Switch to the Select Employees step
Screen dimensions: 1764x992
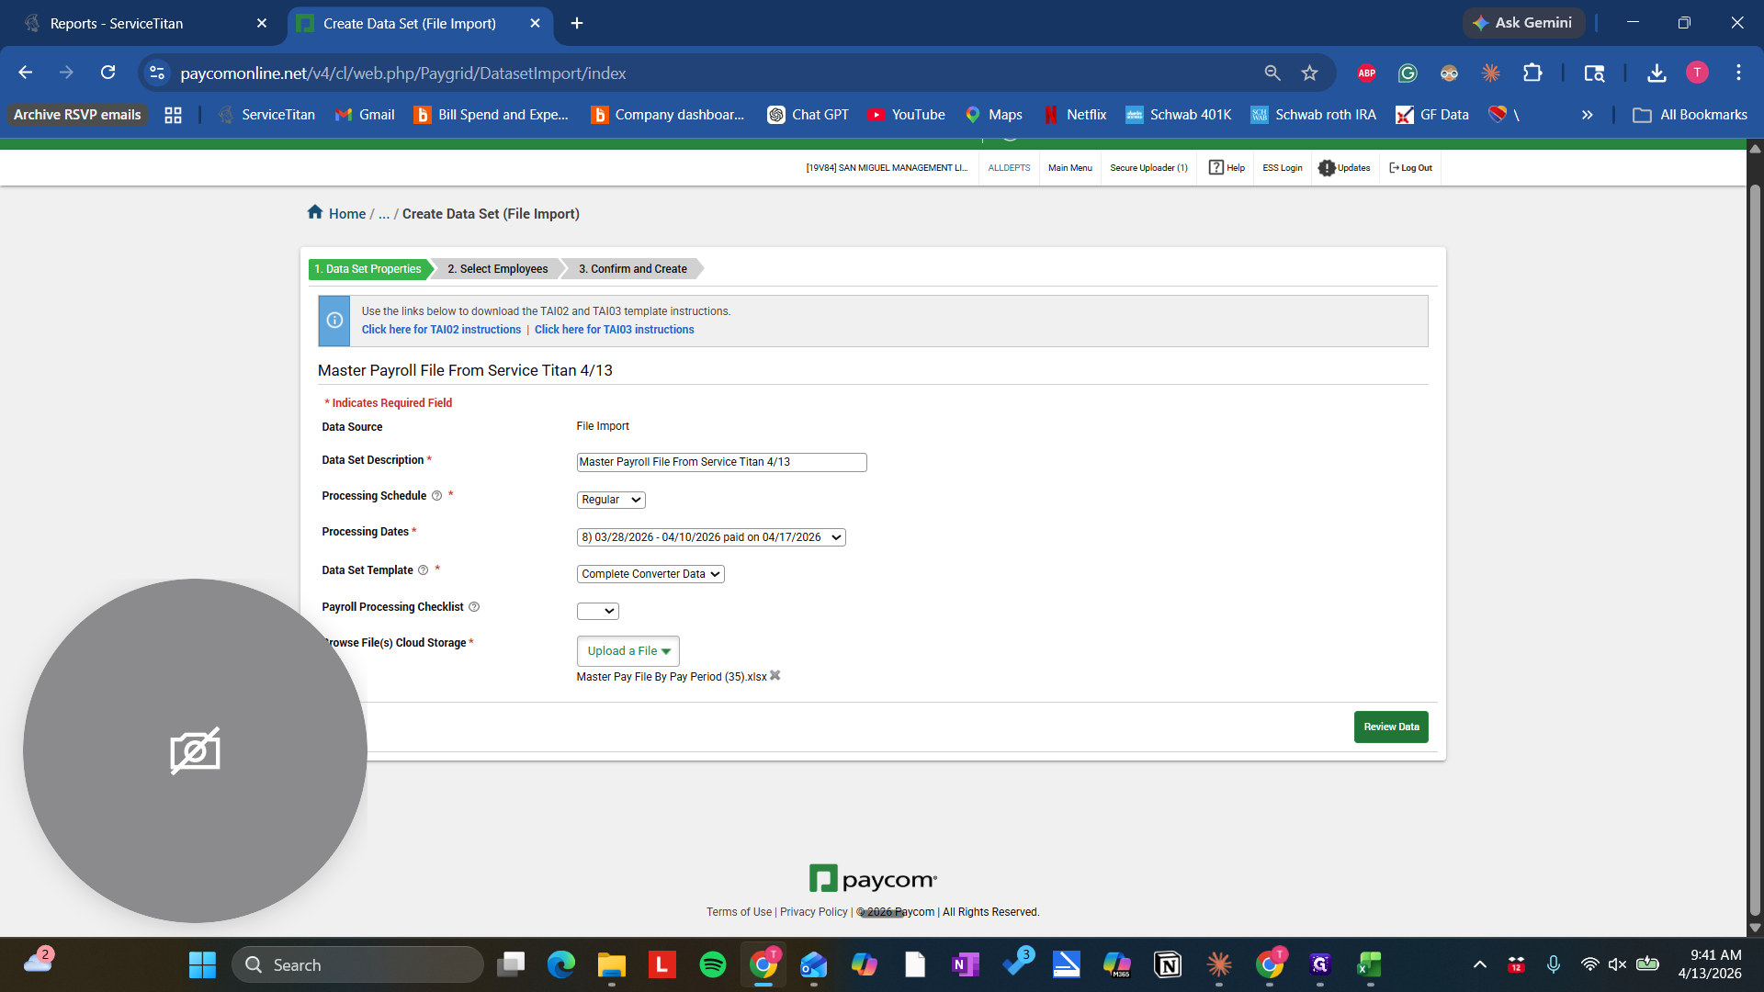coord(497,268)
